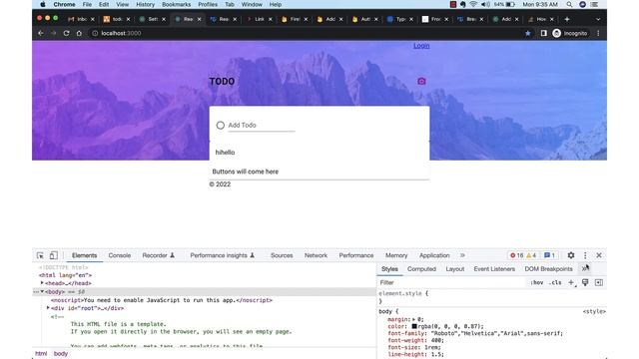Screen dimensions: 639x359
Task: Expand the margin shorthand property
Action: pyautogui.click(x=413, y=319)
